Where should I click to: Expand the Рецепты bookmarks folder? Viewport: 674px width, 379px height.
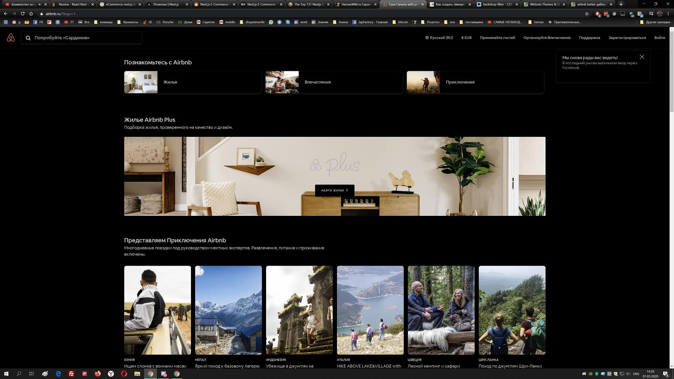click(x=430, y=22)
